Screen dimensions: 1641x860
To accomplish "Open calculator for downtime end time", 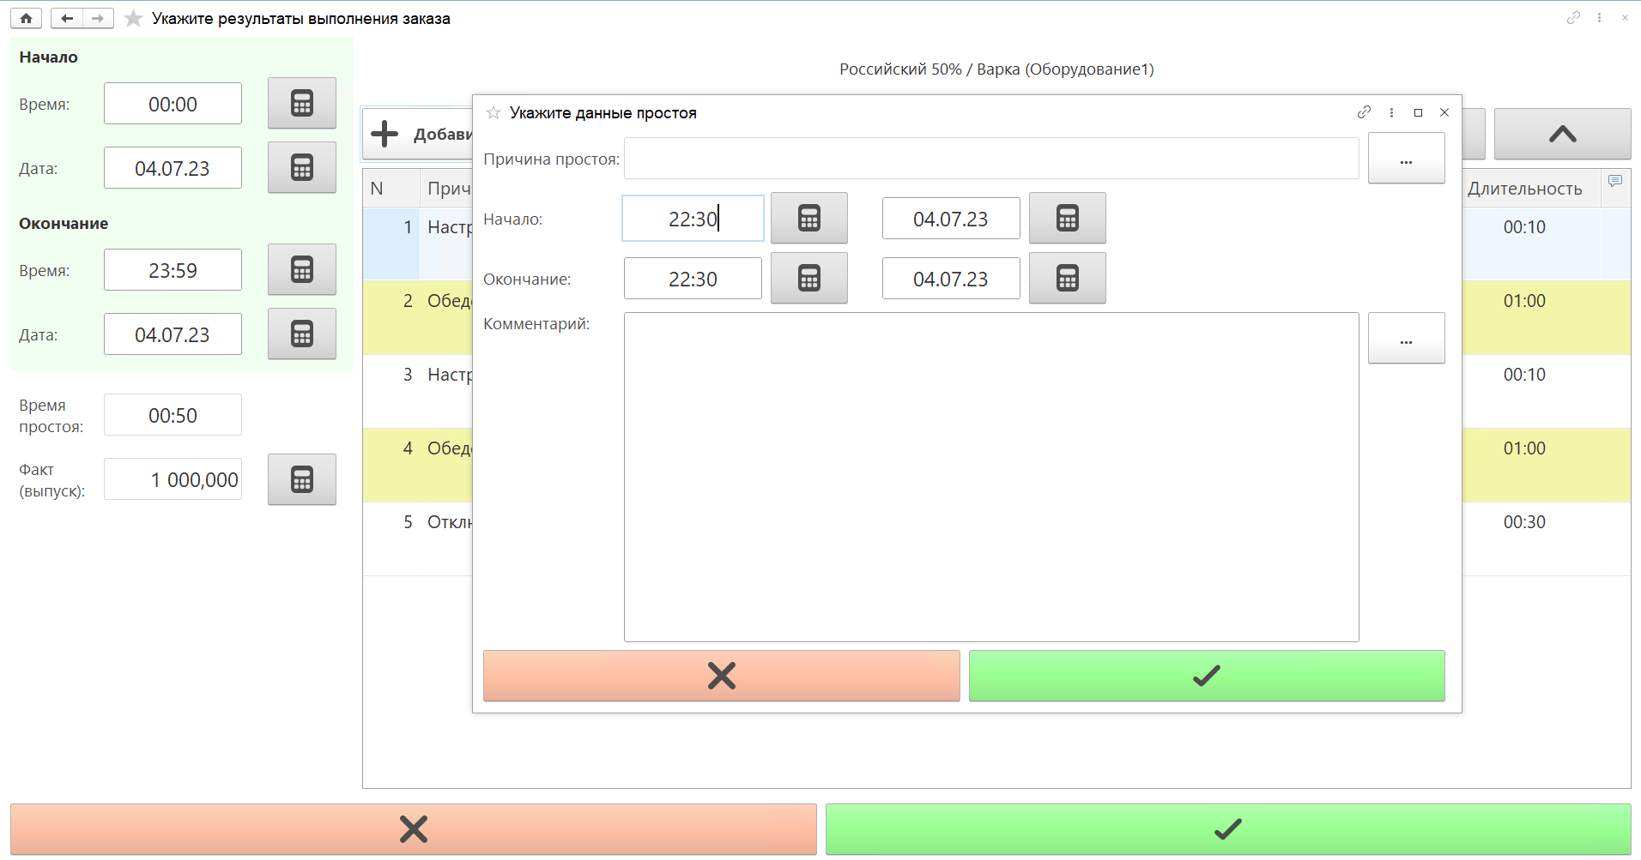I will point(808,278).
